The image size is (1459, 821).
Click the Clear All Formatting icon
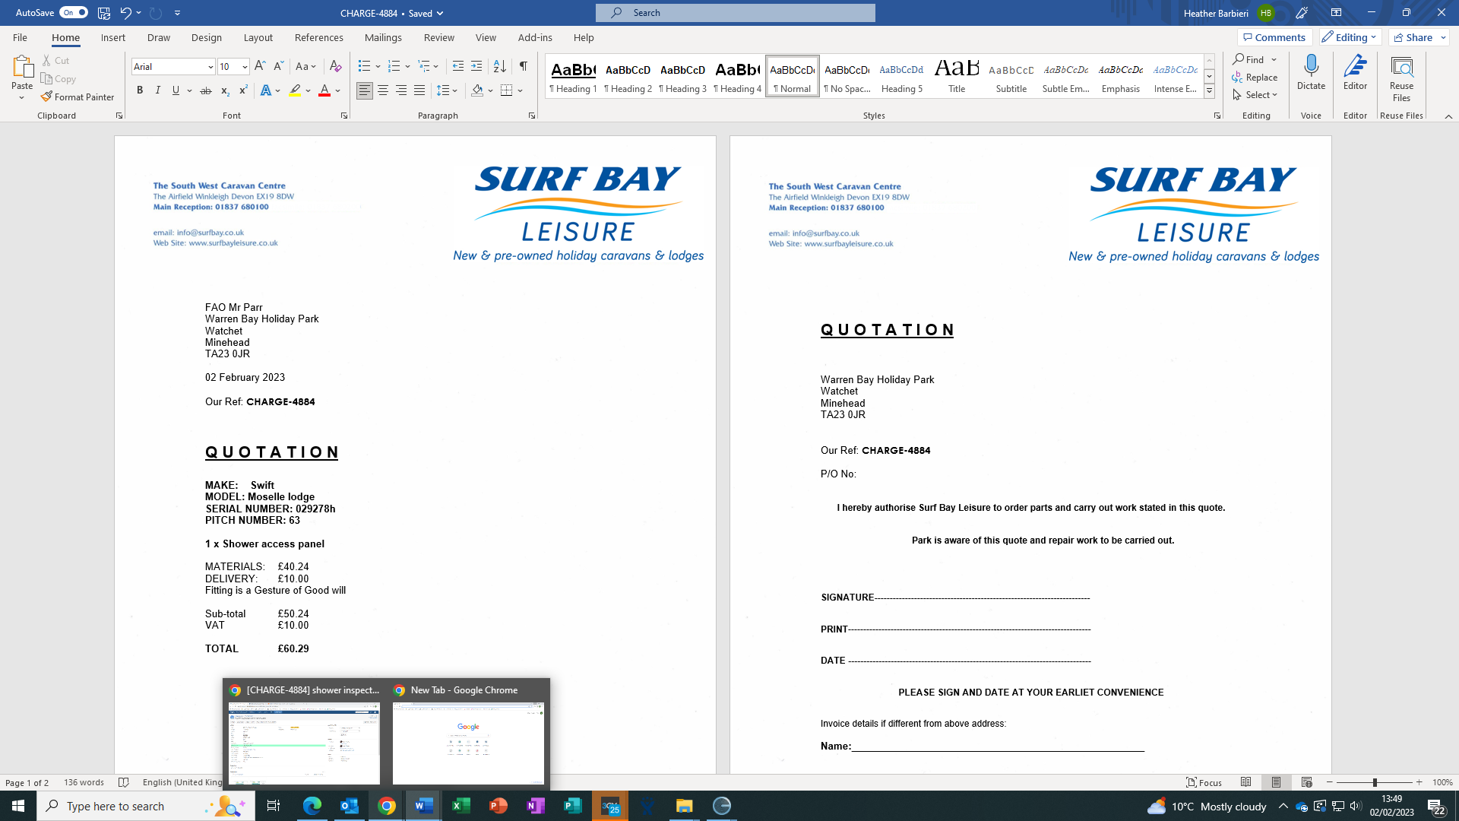point(335,66)
